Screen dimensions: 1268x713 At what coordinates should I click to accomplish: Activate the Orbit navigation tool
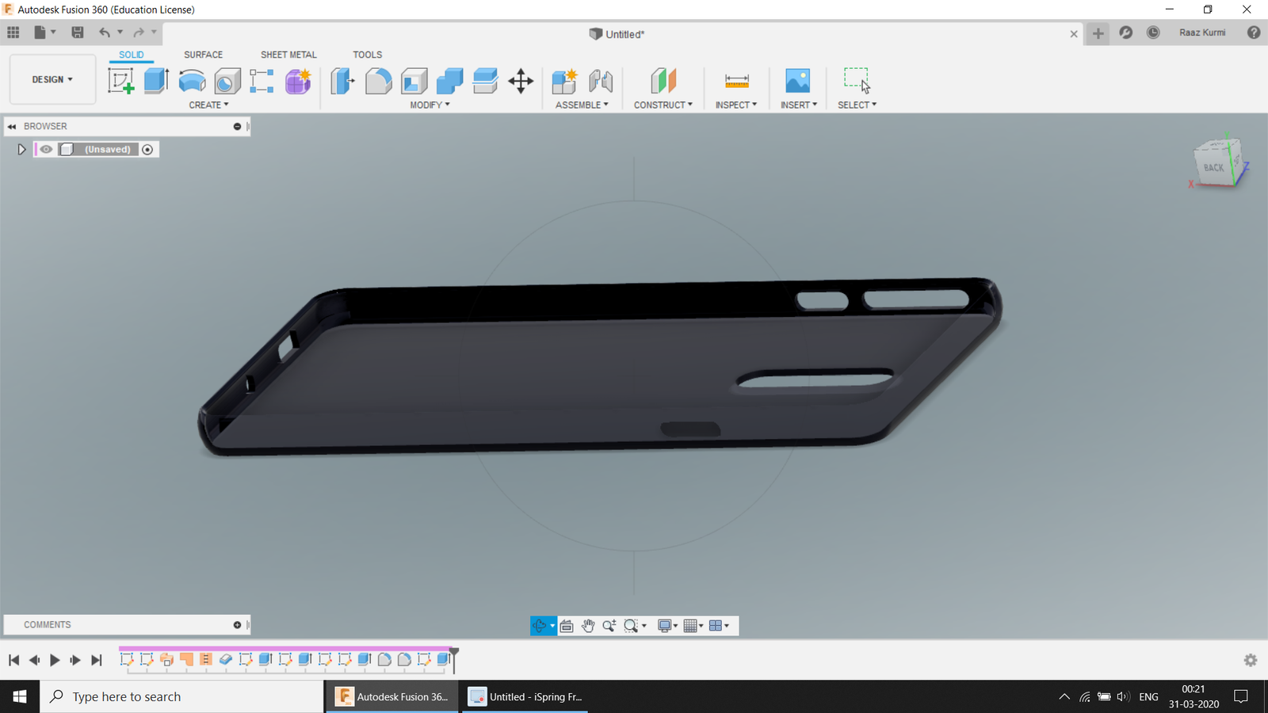539,626
